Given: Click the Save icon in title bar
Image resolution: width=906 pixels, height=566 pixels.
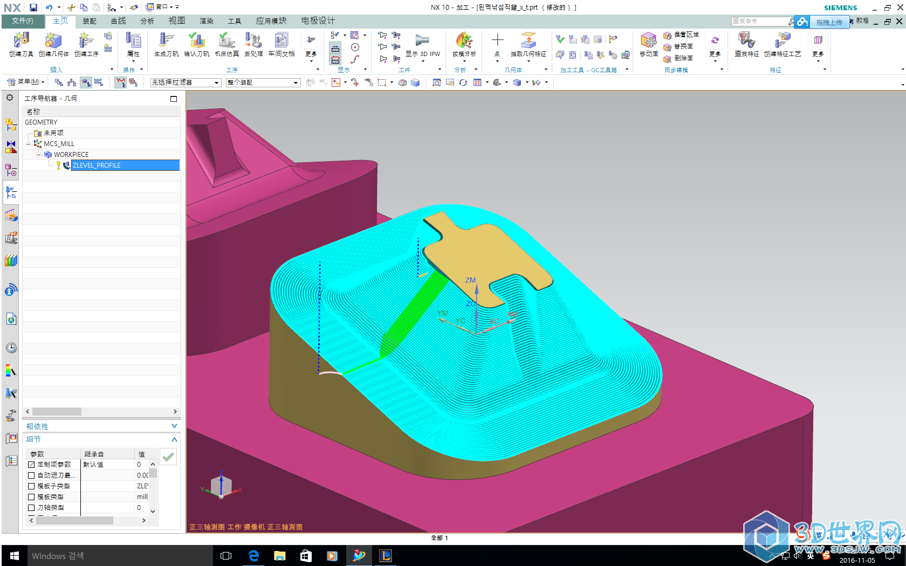Looking at the screenshot, I should [33, 8].
